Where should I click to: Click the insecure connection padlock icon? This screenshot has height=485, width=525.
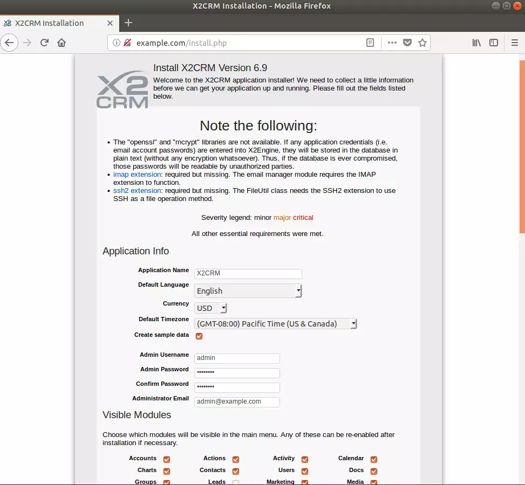pos(127,43)
